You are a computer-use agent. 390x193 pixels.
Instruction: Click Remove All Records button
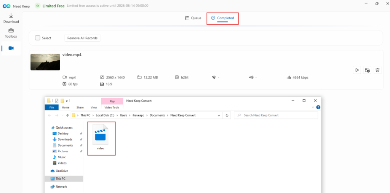82,38
